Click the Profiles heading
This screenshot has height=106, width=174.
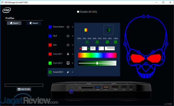click(x=10, y=18)
